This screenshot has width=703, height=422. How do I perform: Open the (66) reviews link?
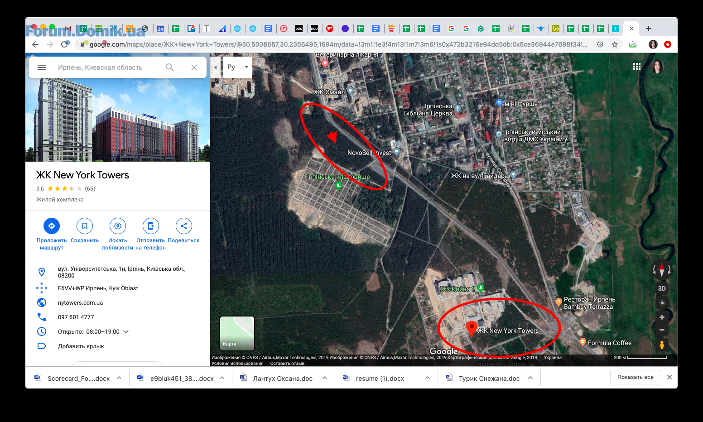[x=90, y=189]
